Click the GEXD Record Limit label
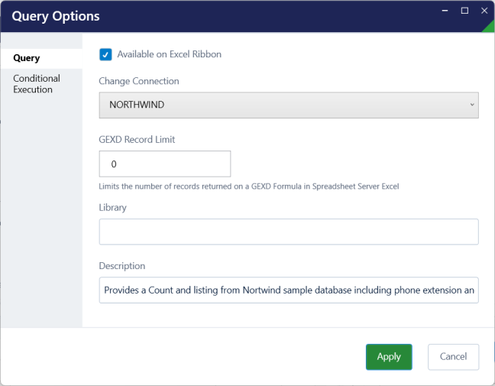The height and width of the screenshot is (386, 495). pyautogui.click(x=137, y=140)
